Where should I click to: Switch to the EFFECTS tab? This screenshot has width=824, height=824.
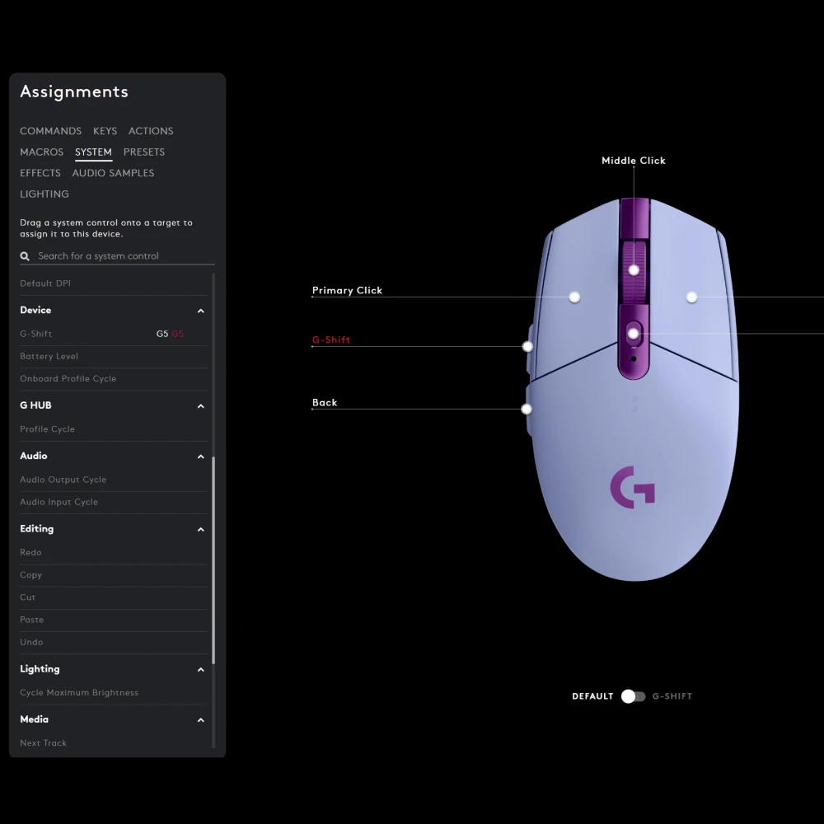tap(40, 173)
